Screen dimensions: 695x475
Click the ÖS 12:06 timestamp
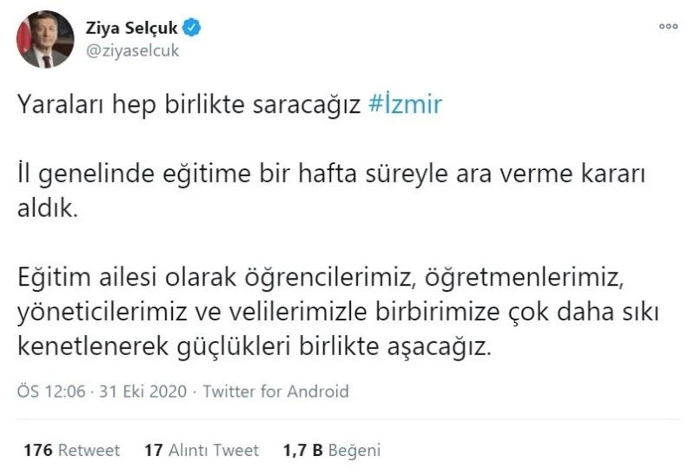[52, 392]
